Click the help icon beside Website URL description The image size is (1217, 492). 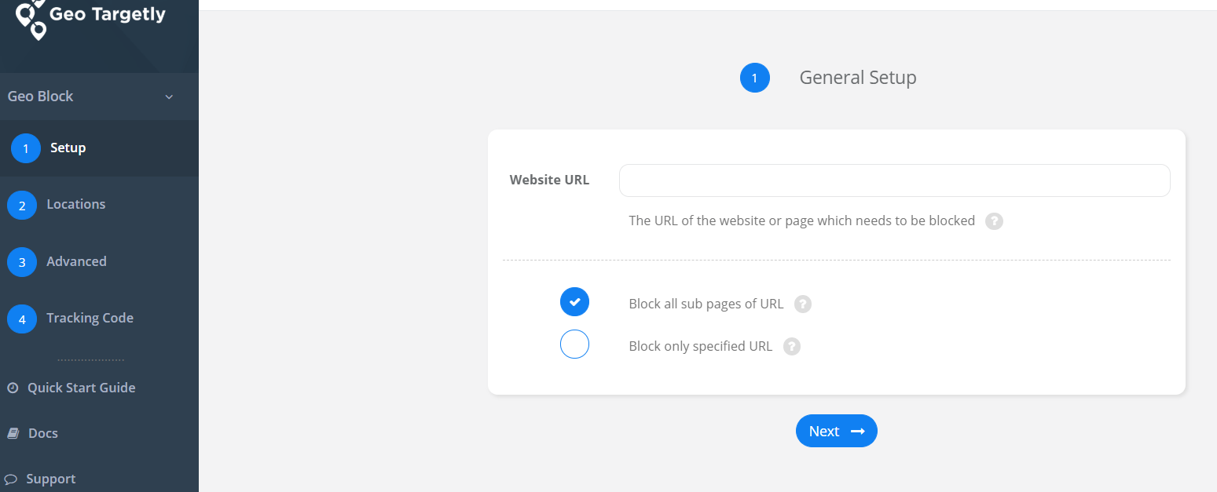point(994,221)
